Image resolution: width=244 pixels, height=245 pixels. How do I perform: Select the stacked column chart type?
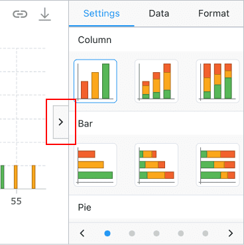click(156, 81)
